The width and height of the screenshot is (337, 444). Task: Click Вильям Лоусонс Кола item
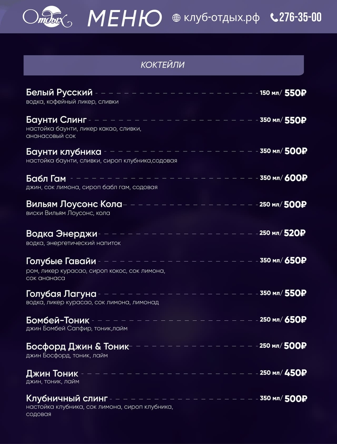click(74, 204)
